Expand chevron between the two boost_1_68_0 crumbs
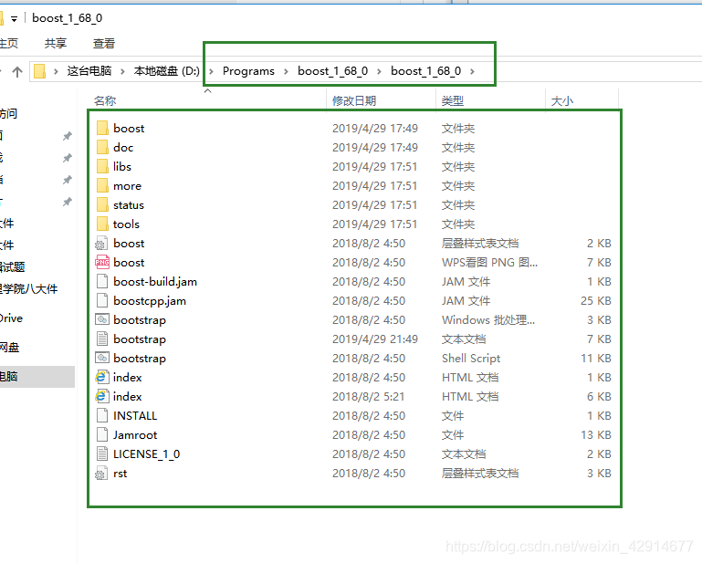The width and height of the screenshot is (702, 563). pos(379,71)
